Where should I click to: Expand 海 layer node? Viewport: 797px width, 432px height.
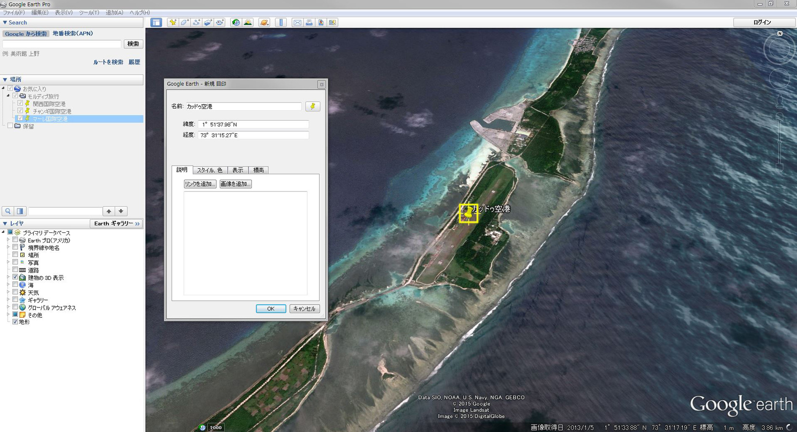[8, 285]
